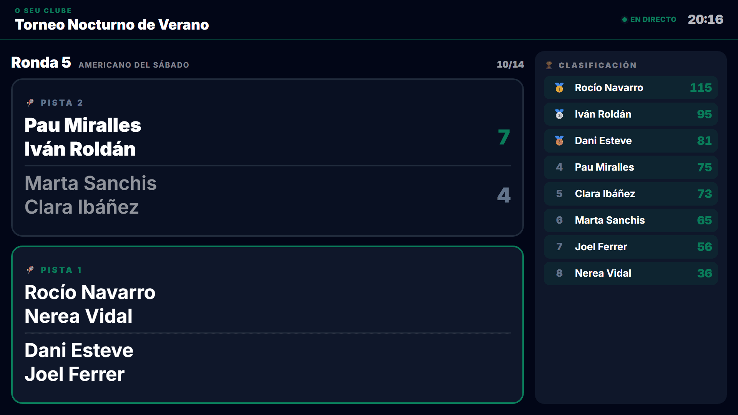This screenshot has height=415, width=738.
Task: Open Marta Sanchis' row in the standings
Action: coord(631,220)
